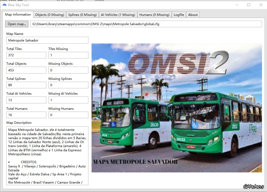This screenshot has width=267, height=192.
Task: Click the Blue Sky Tool cloud icon
Action: pos(4,5)
